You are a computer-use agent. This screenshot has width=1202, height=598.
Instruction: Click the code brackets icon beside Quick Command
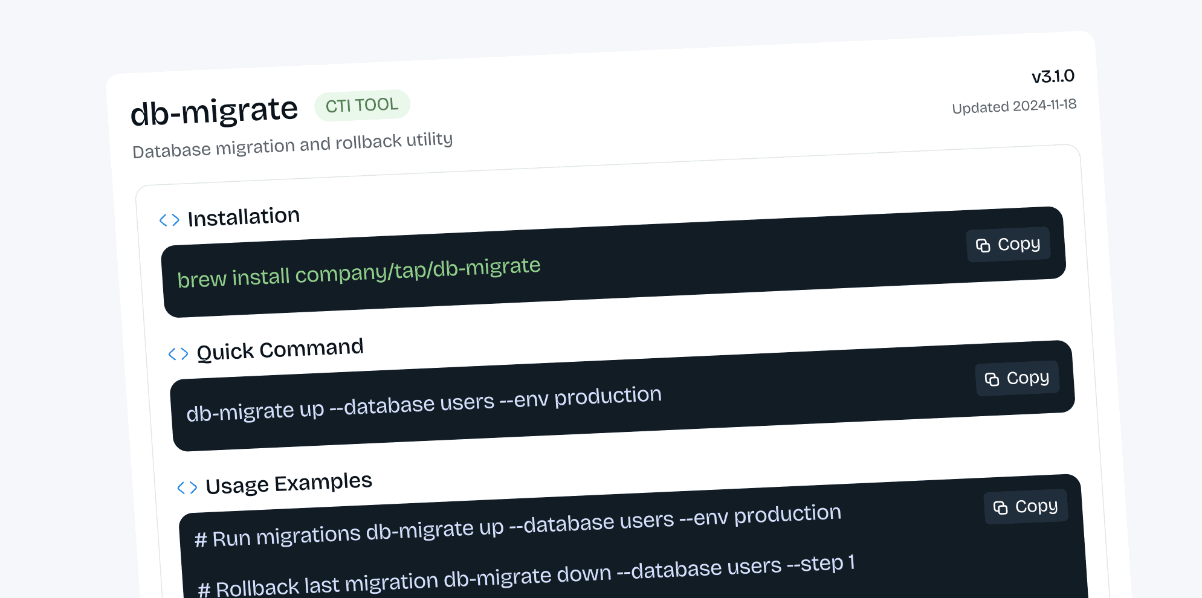point(178,353)
